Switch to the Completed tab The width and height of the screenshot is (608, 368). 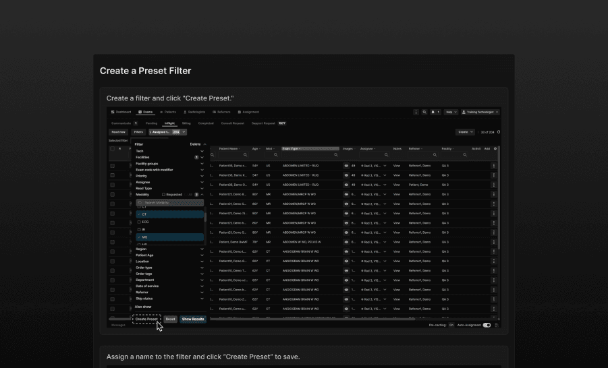coord(206,123)
